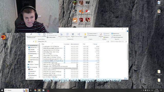164x92 pixels.
Task: Open Google Chrome from the taskbar
Action: click(35, 90)
